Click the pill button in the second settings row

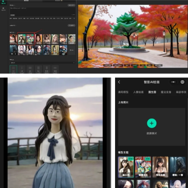click(x=72, y=25)
